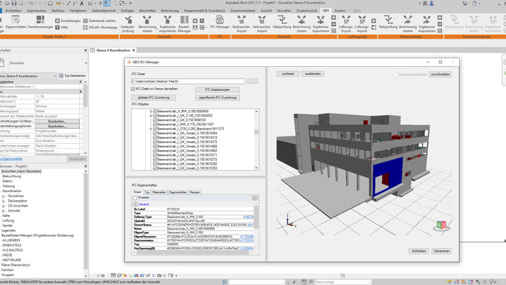Image resolution: width=506 pixels, height=285 pixels.
Task: Click the Save icon in quick access toolbar
Action: [x=14, y=3]
